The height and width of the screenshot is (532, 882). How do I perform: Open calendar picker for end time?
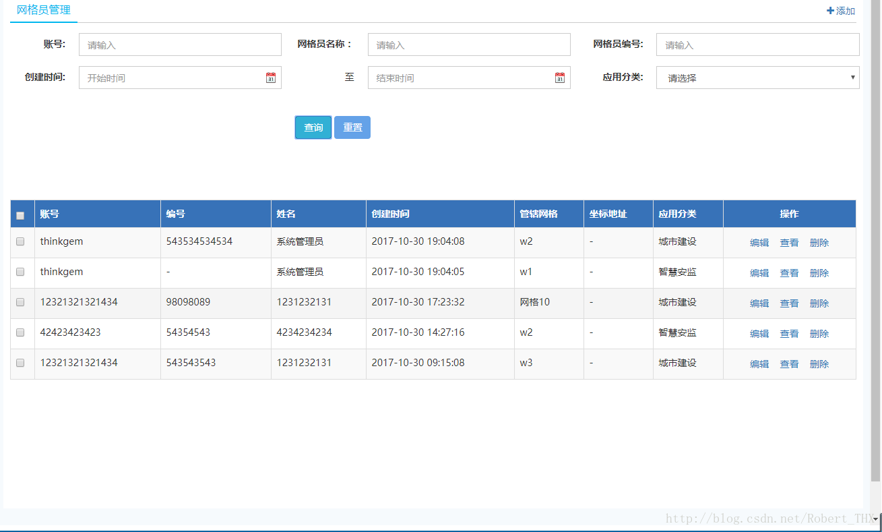click(x=560, y=78)
